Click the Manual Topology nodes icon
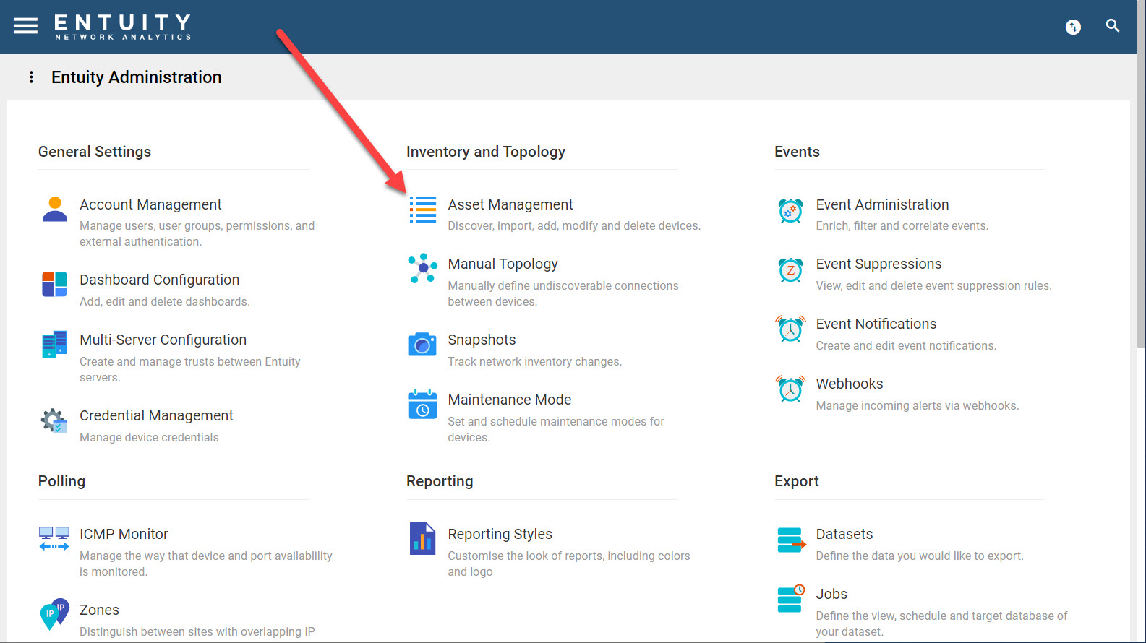This screenshot has width=1146, height=643. [x=423, y=268]
